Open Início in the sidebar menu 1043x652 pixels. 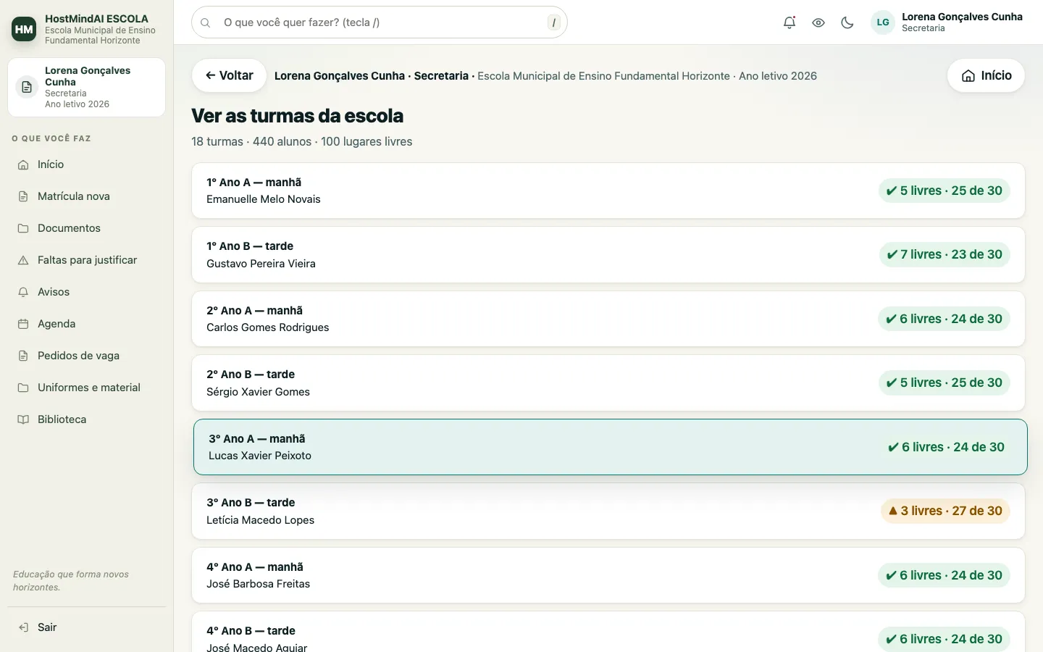tap(87, 164)
